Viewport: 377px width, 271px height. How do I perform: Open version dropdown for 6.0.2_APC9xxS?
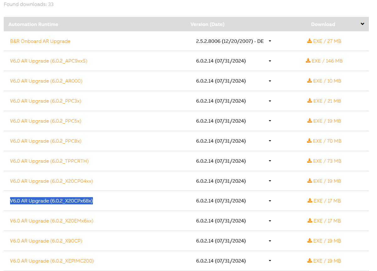click(x=270, y=61)
